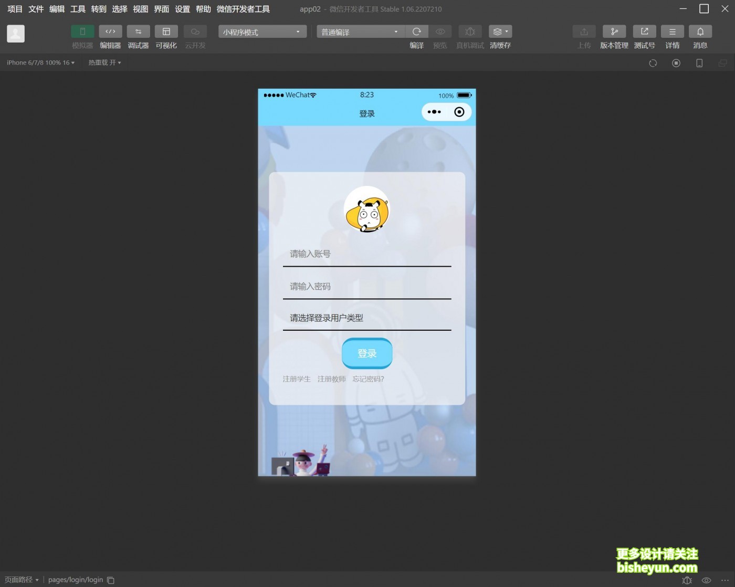Open the 项目 menu
Screen dimensions: 735x587
(x=15, y=9)
